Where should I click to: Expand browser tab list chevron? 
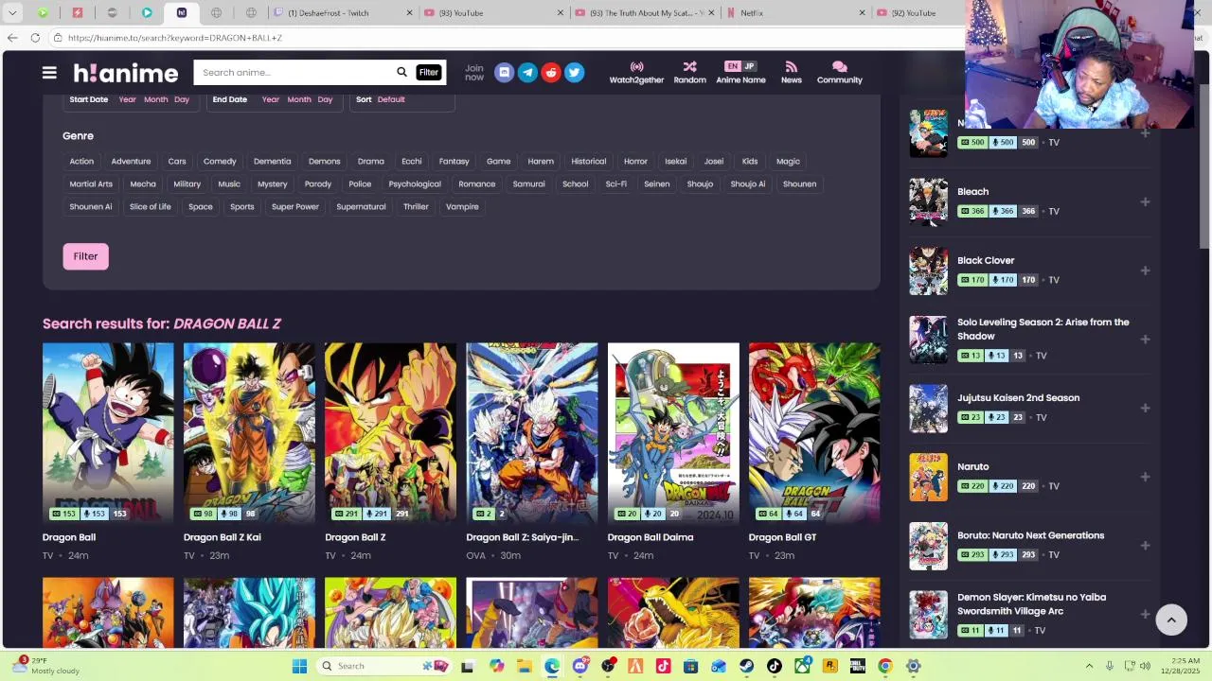tap(12, 13)
